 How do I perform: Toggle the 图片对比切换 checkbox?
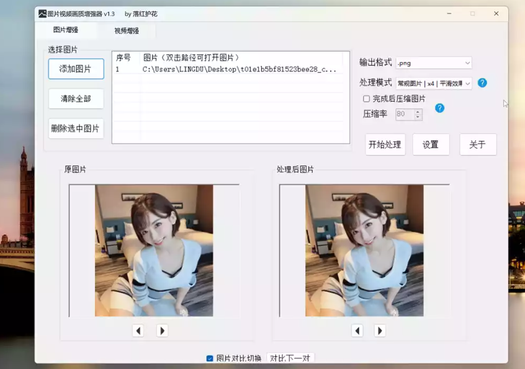209,358
